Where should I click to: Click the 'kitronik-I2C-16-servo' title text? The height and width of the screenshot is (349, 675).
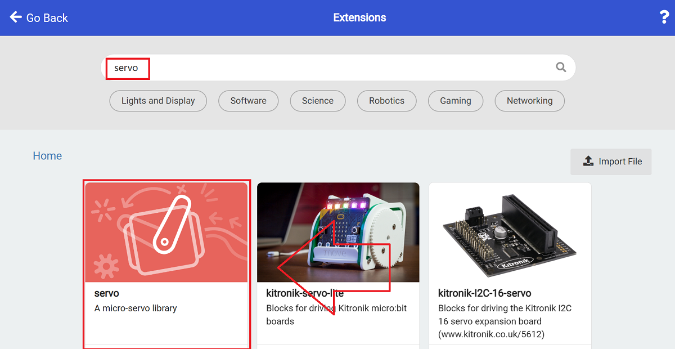click(x=485, y=293)
